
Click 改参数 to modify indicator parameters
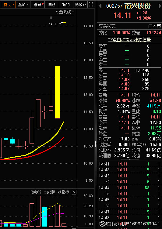(x=36, y=192)
